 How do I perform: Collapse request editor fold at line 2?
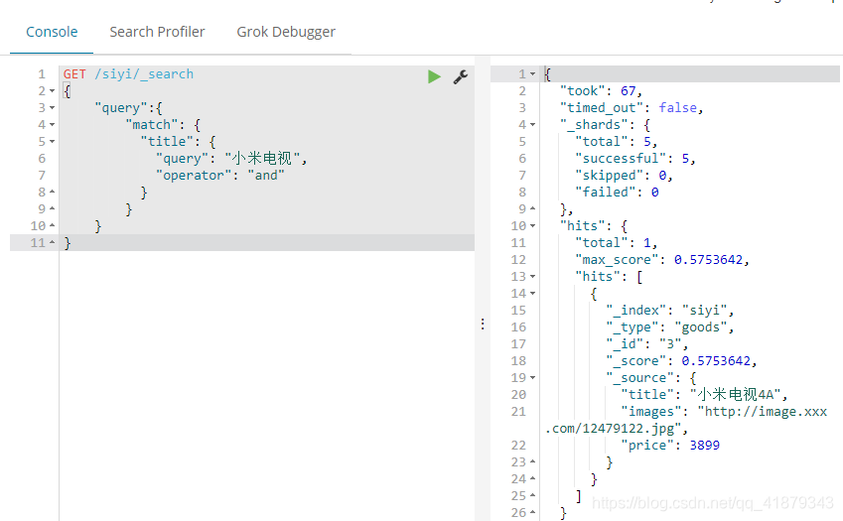53,90
